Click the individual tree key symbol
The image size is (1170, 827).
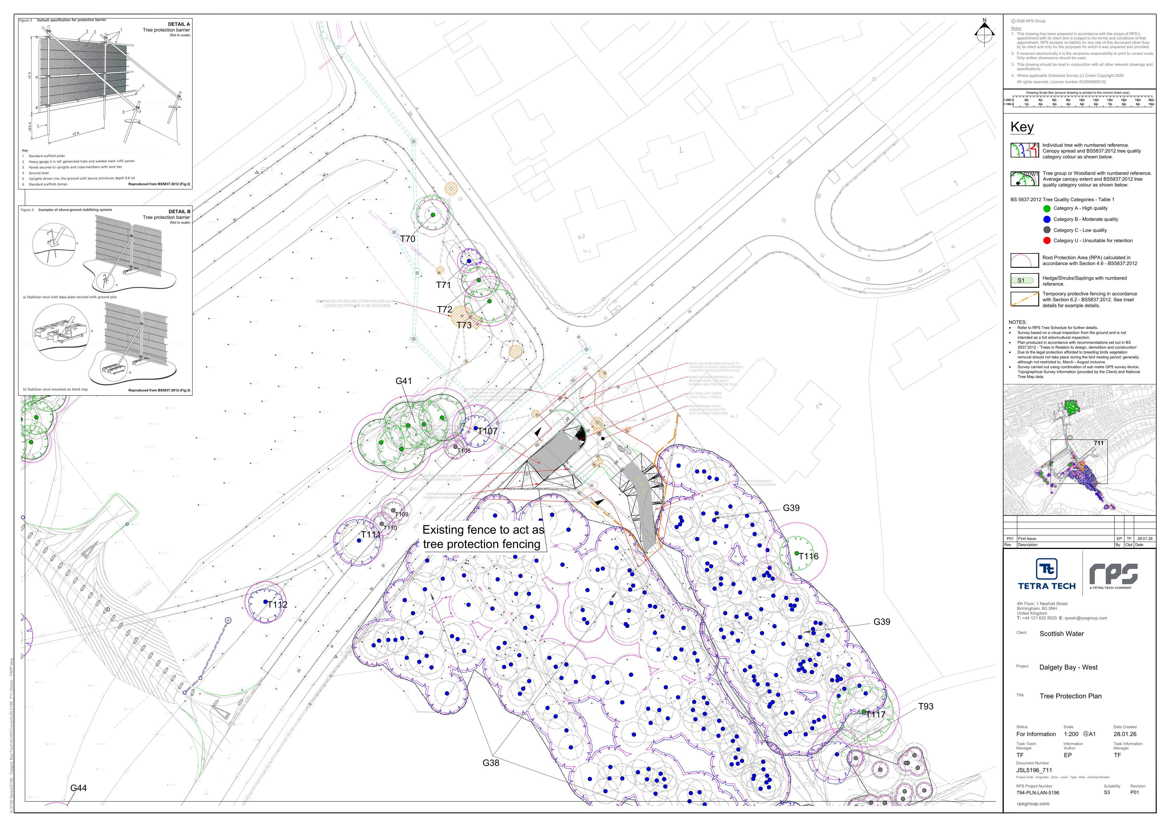tap(1024, 150)
